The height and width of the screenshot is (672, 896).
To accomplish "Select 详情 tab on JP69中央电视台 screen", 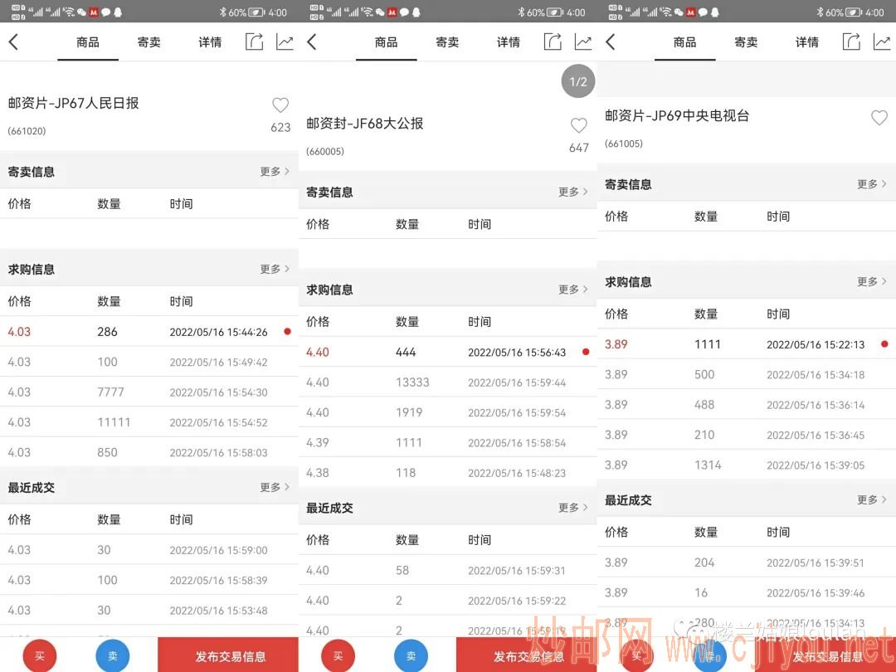I will click(807, 42).
